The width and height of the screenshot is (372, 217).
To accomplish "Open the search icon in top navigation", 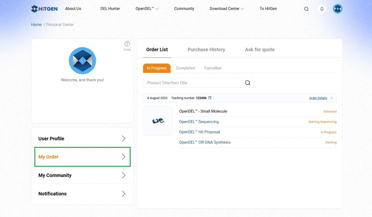I will pyautogui.click(x=306, y=9).
